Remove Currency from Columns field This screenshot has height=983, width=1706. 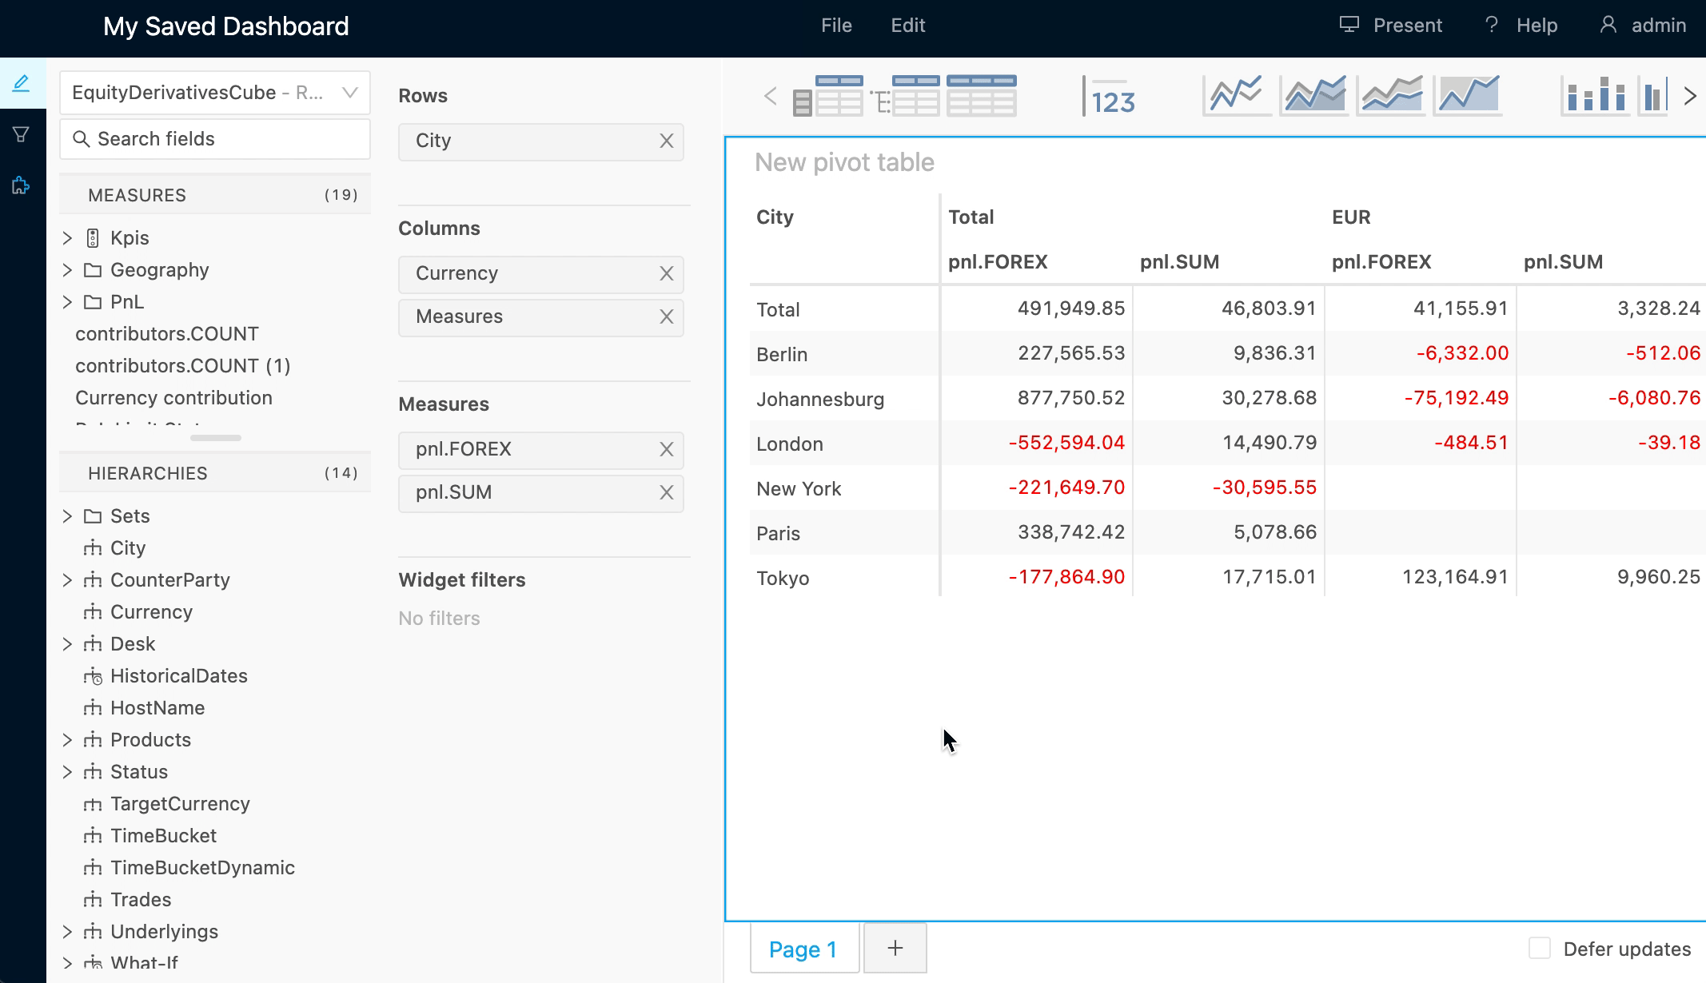668,273
